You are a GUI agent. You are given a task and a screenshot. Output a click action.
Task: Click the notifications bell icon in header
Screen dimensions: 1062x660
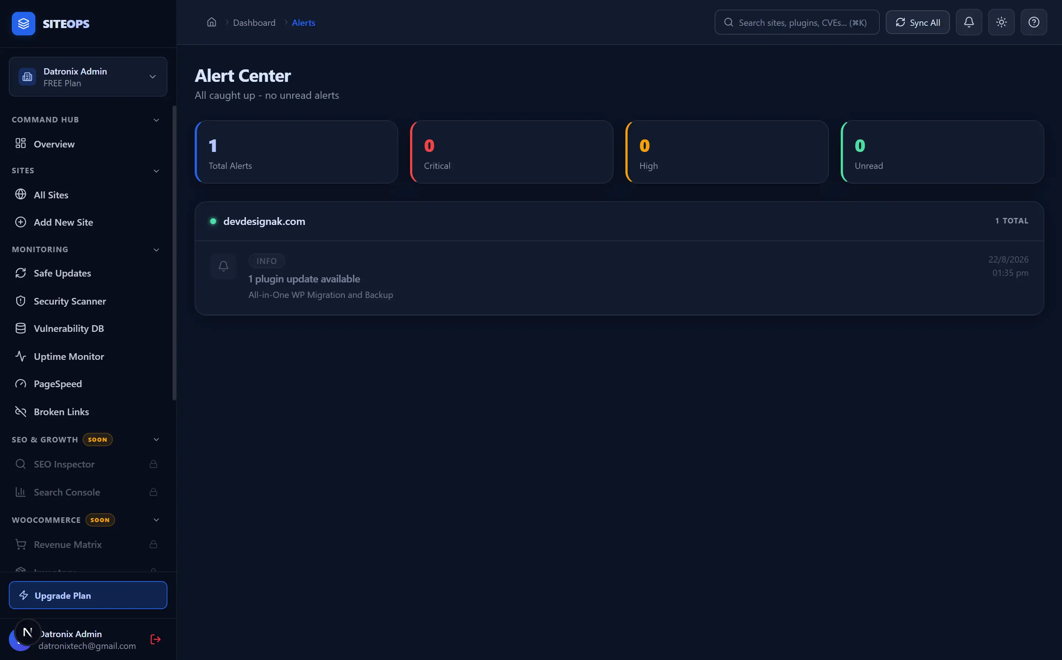(x=969, y=22)
